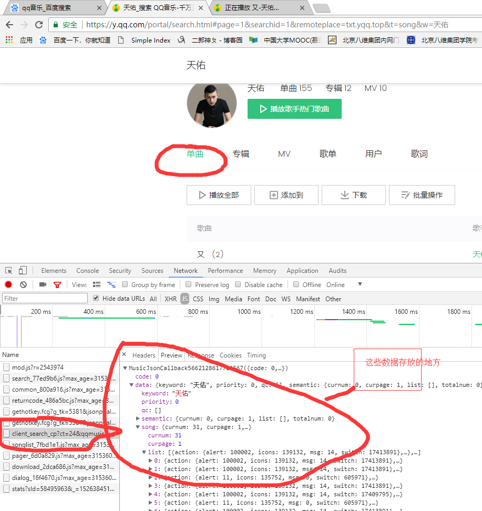Open the network throttling dropdown arrow
Screen dimensions: 482x511
click(x=360, y=284)
